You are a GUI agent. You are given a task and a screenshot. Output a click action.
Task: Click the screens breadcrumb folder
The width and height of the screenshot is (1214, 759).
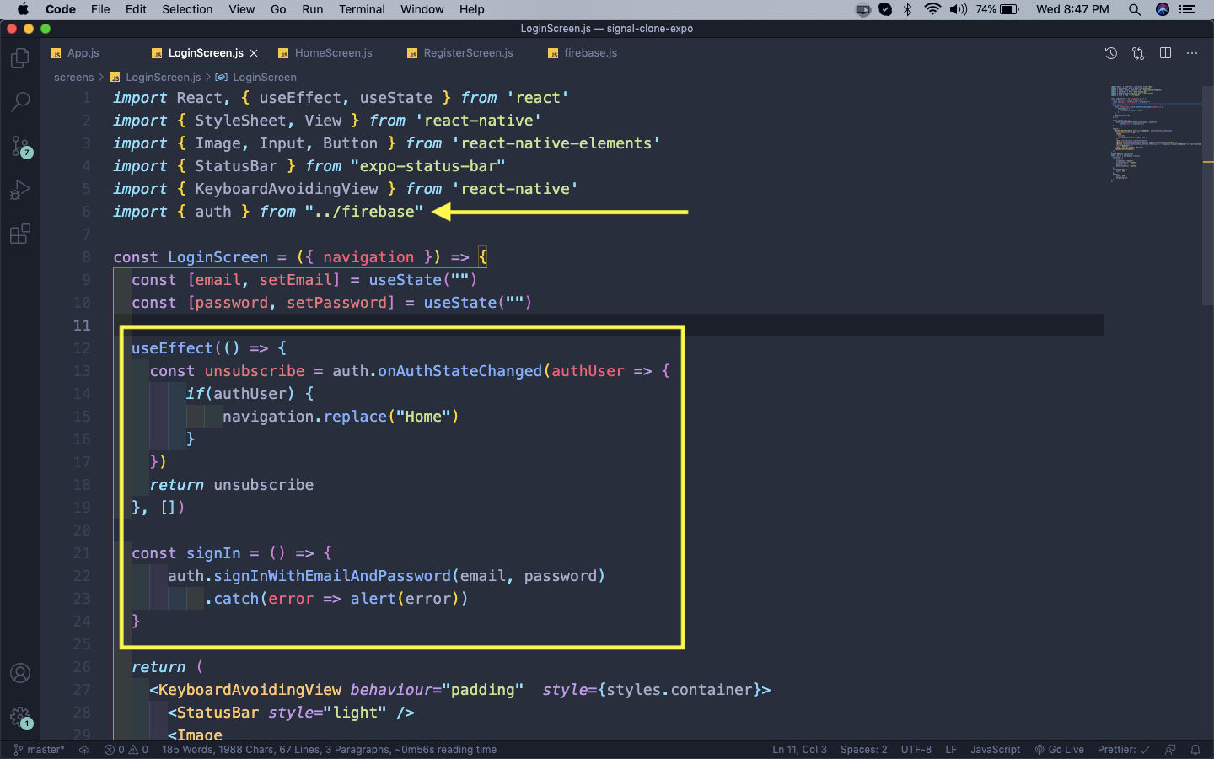pyautogui.click(x=74, y=78)
